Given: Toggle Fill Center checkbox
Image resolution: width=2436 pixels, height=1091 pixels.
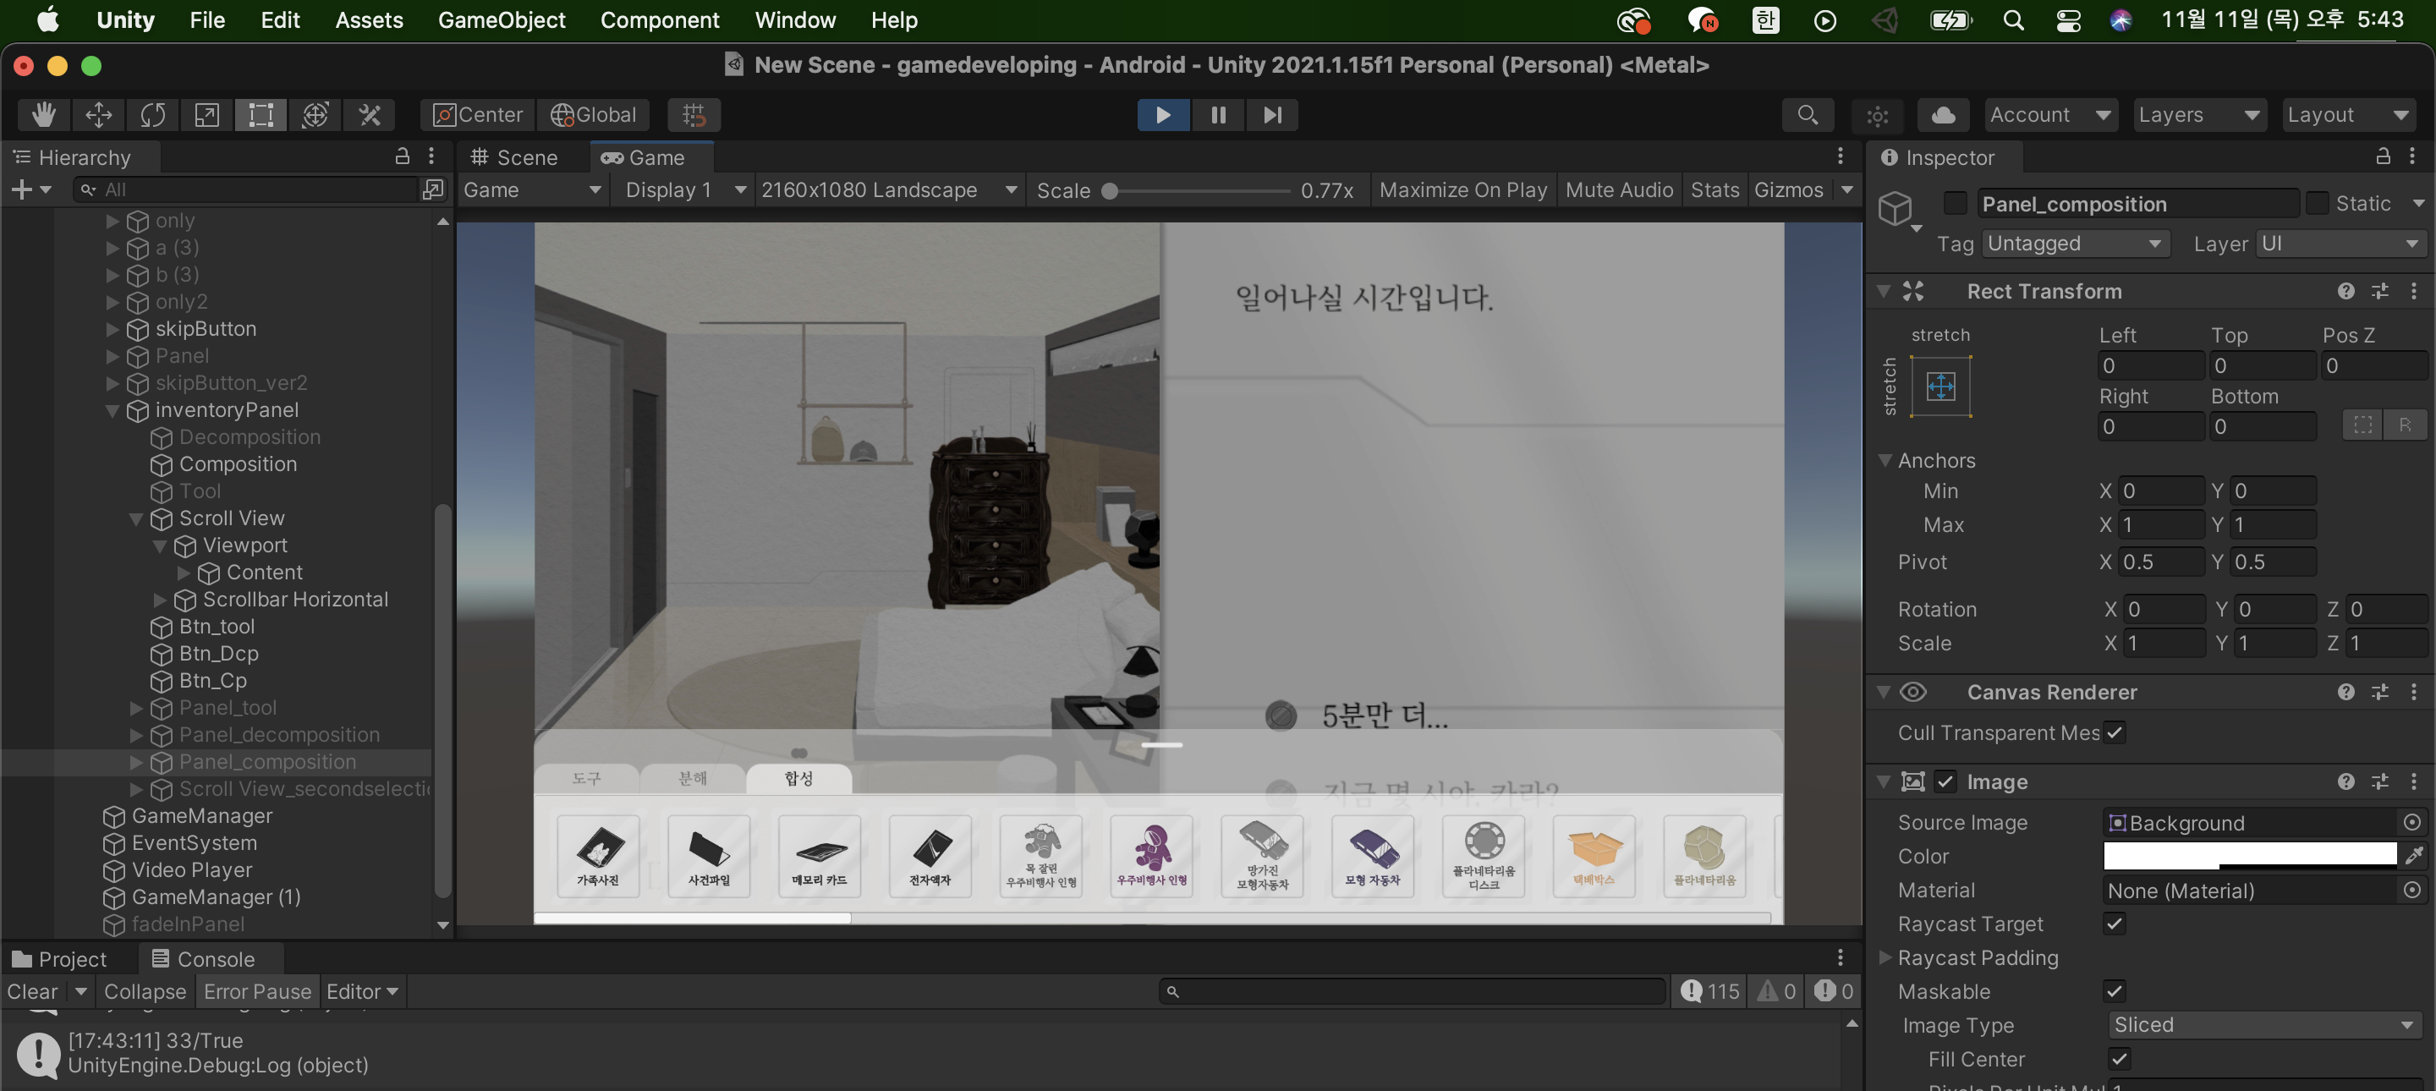Looking at the screenshot, I should (2118, 1059).
